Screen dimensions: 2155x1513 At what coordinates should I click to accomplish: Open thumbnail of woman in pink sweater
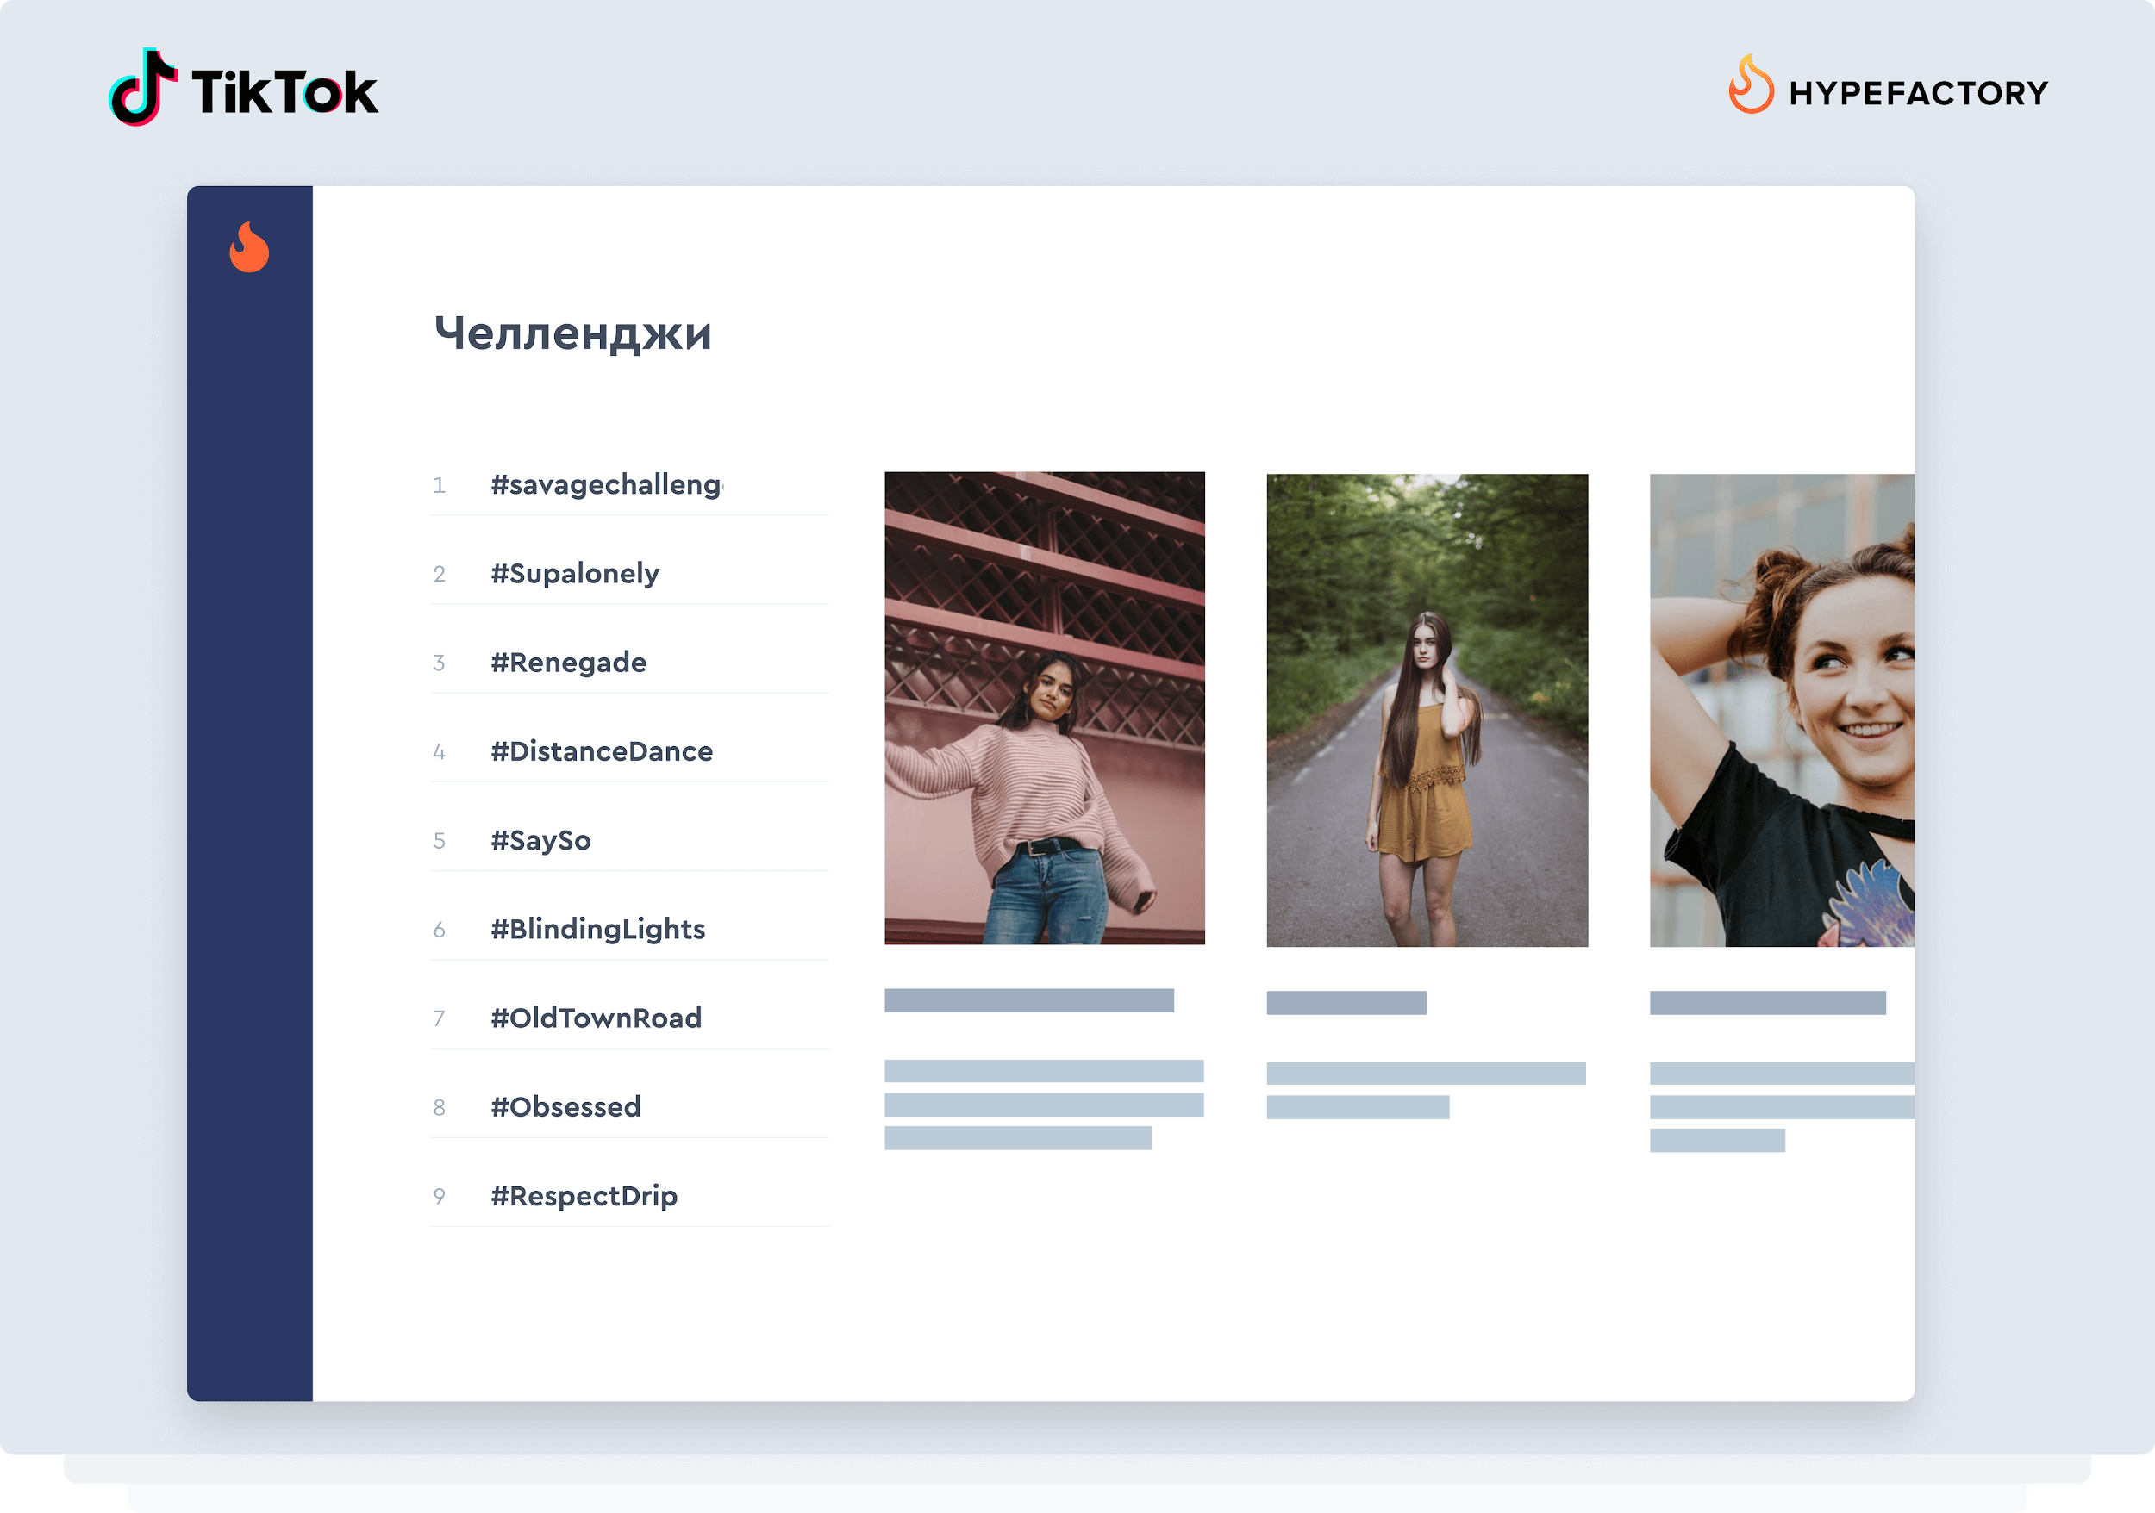tap(1045, 708)
